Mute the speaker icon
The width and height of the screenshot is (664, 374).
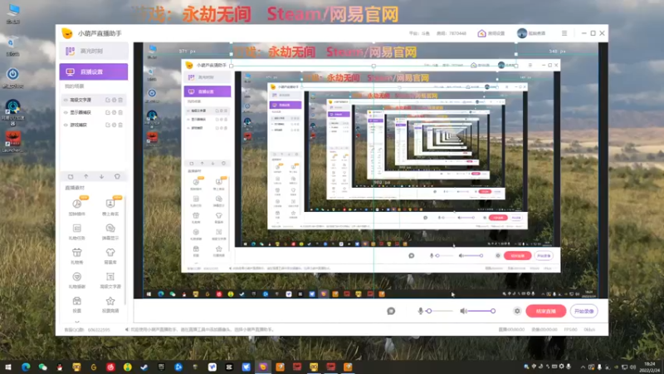[x=464, y=311]
